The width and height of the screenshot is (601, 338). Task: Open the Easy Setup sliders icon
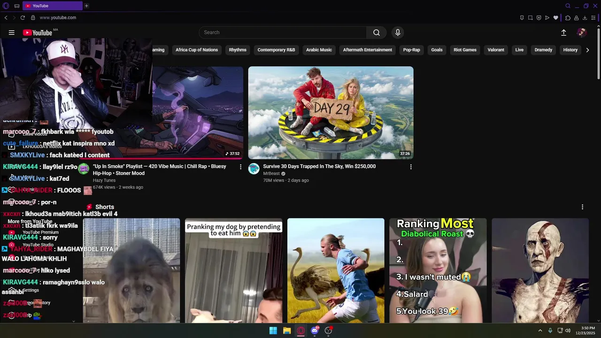click(593, 18)
